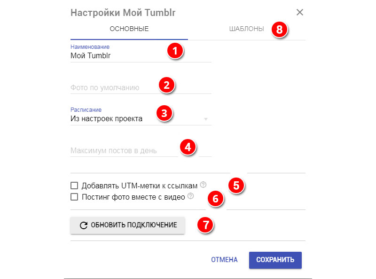The width and height of the screenshot is (376, 279).
Task: Click the ОТМЕНА link
Action: click(x=224, y=260)
